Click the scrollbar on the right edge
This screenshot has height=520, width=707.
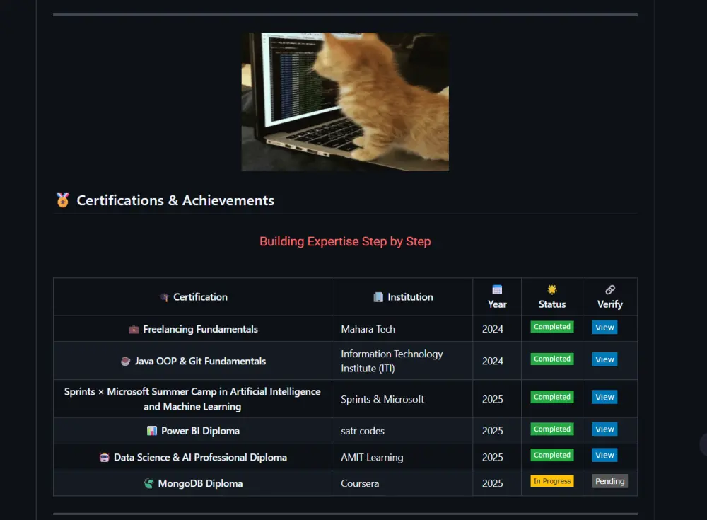pos(703,260)
